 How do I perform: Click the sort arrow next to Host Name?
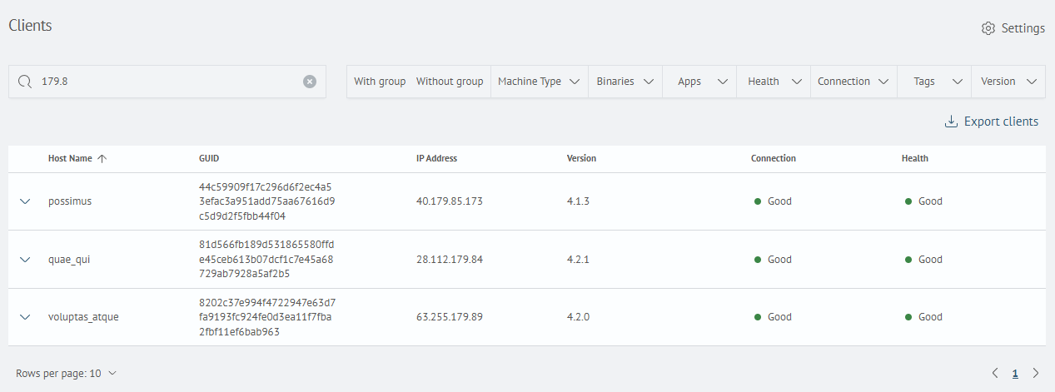tap(102, 158)
